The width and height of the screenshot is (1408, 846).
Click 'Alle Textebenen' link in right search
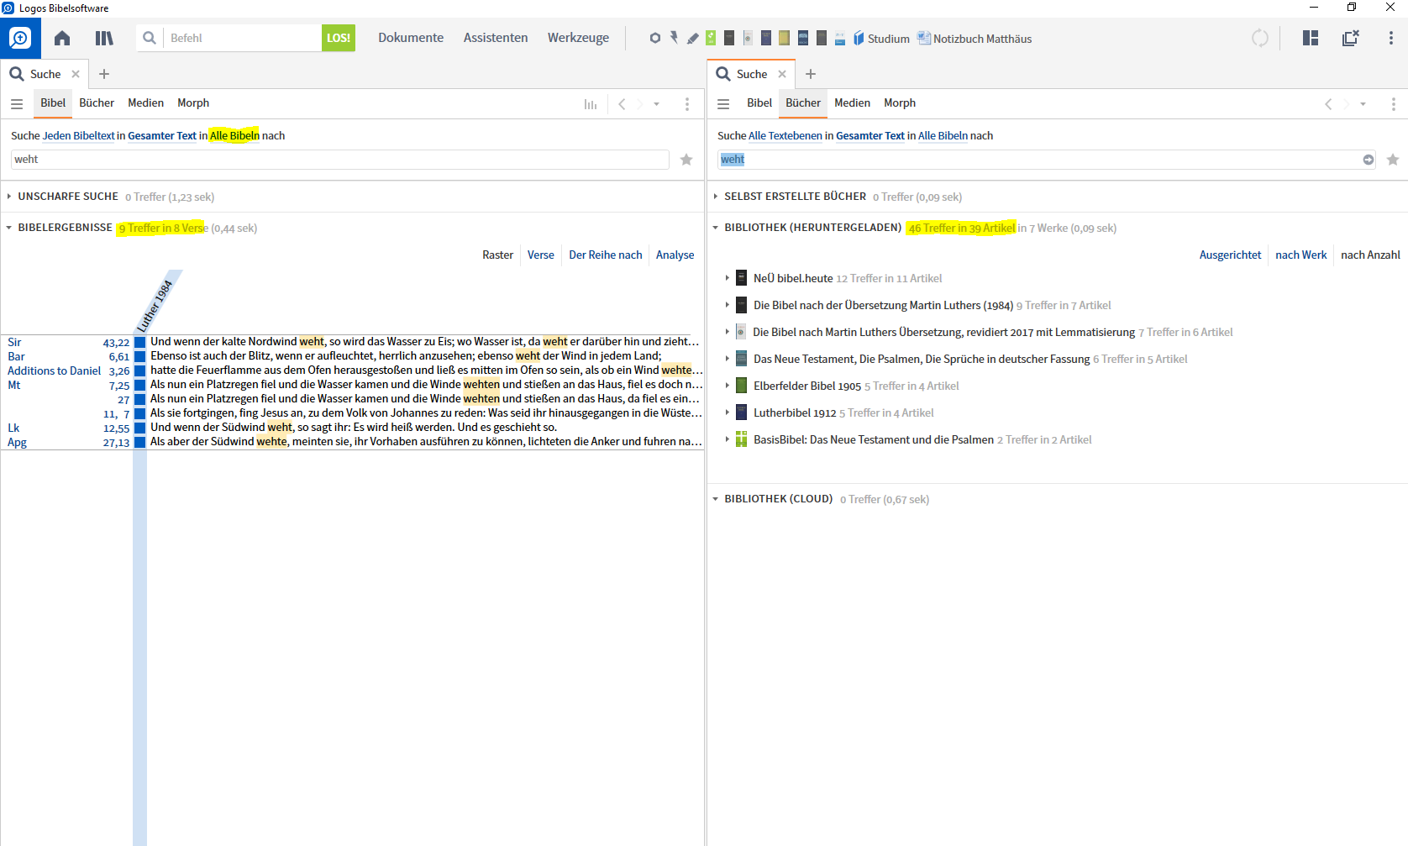coord(785,136)
